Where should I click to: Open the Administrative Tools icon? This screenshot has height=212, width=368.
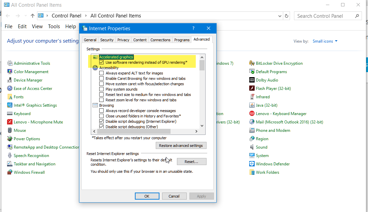click(x=10, y=63)
